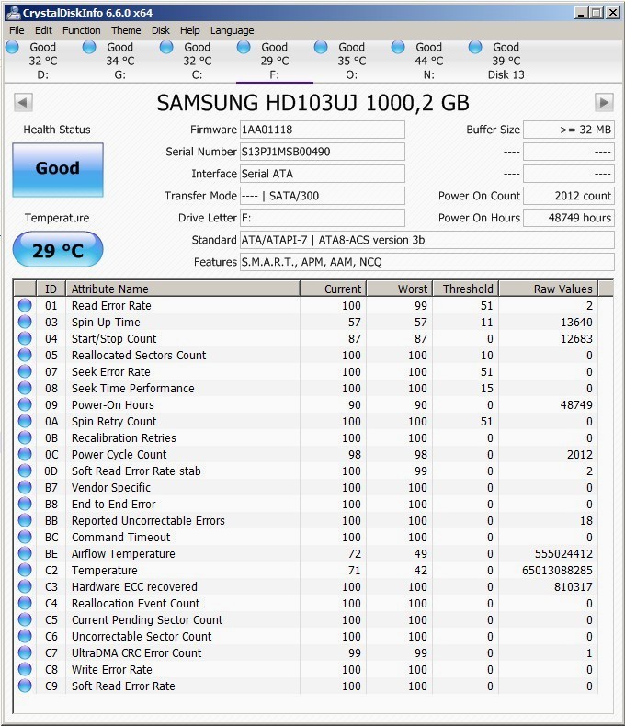Select the Vendor Specific row

tap(306, 488)
